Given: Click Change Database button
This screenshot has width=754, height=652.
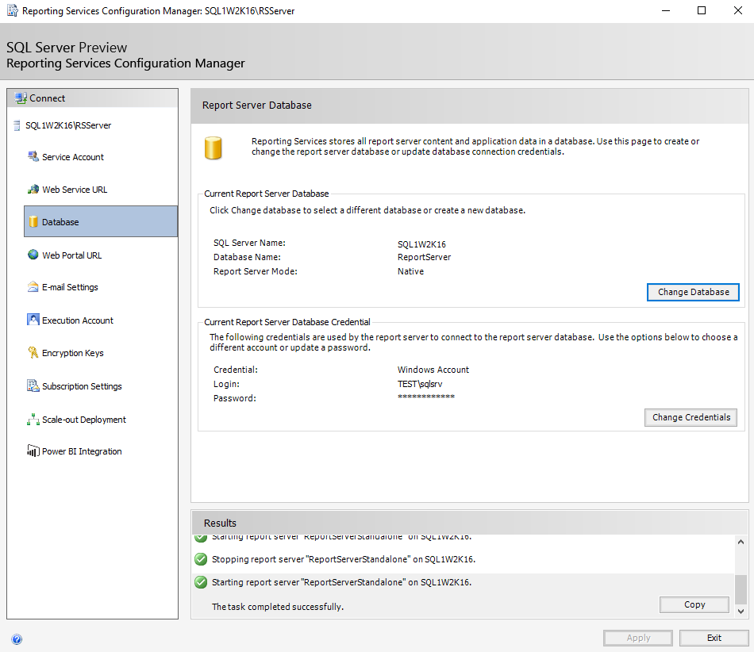Looking at the screenshot, I should [x=693, y=292].
